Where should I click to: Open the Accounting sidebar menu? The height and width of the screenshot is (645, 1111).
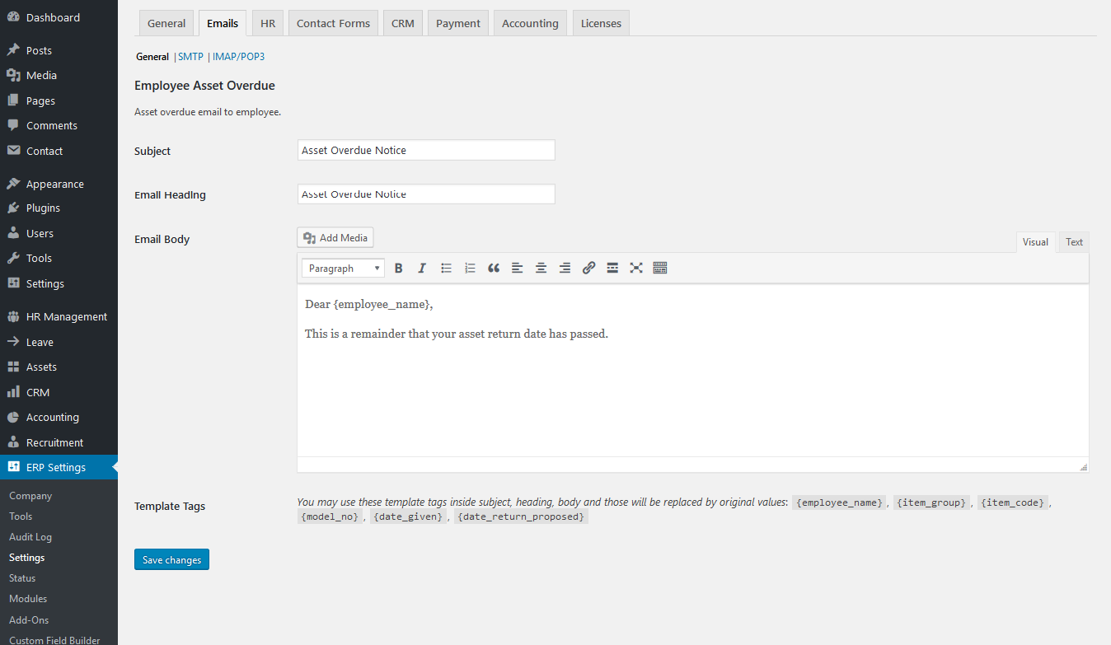pos(59,417)
